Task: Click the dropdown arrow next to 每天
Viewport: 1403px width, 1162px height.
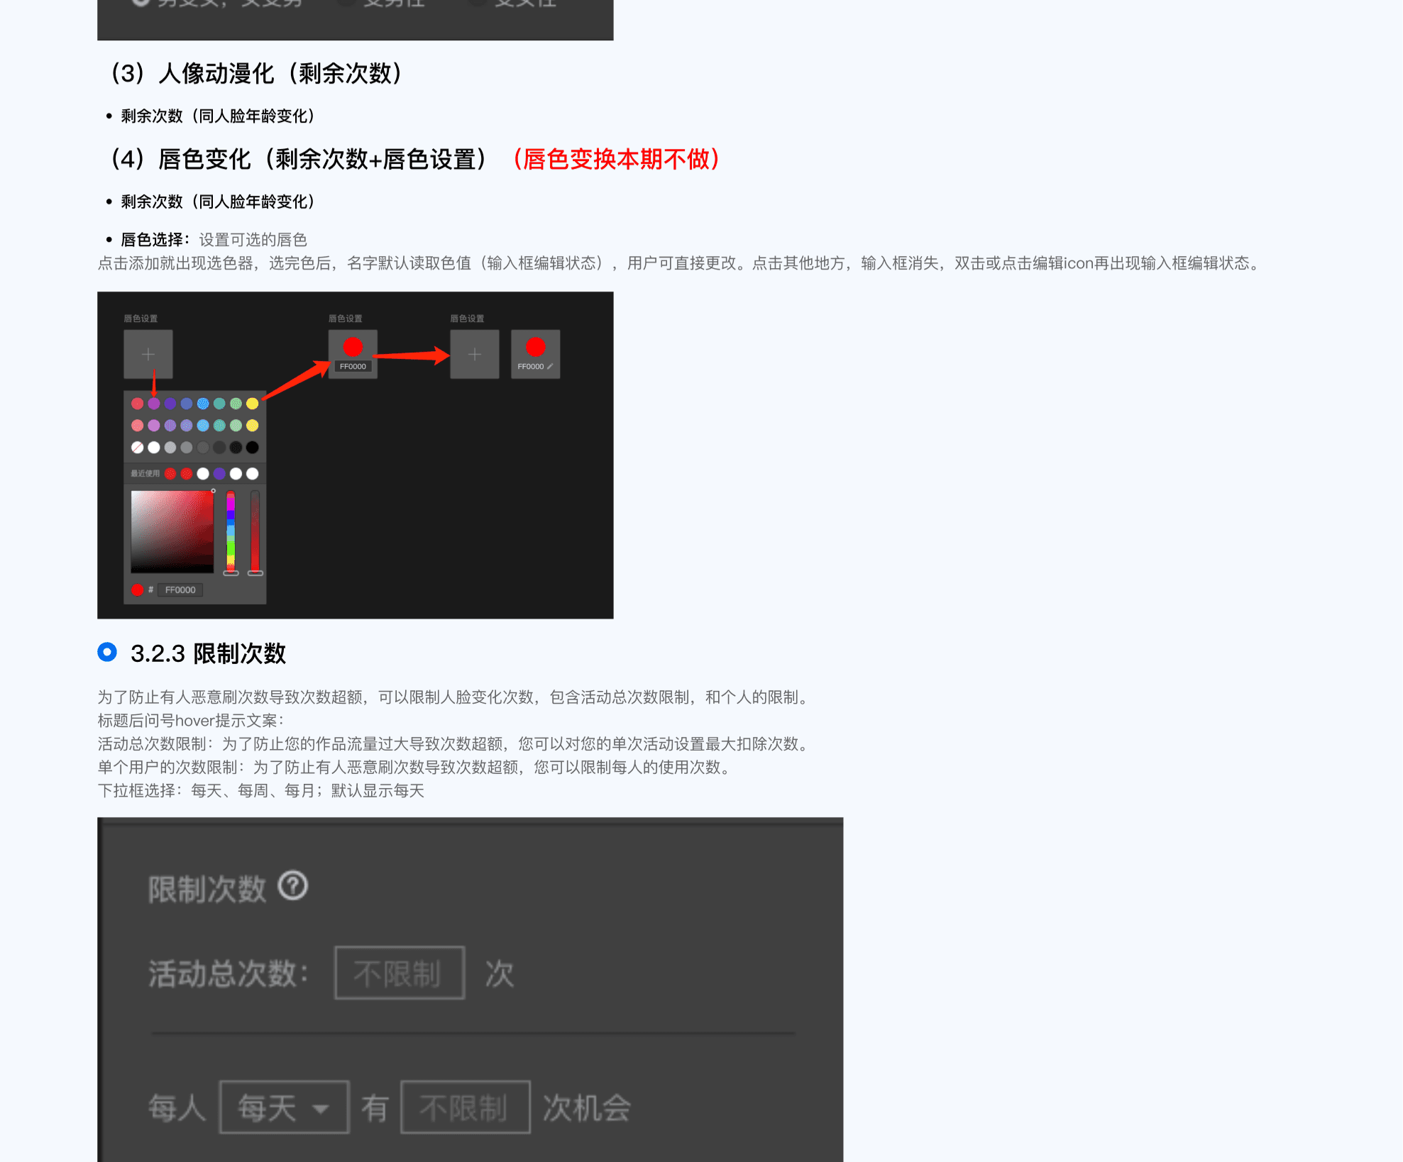Action: (x=321, y=1109)
